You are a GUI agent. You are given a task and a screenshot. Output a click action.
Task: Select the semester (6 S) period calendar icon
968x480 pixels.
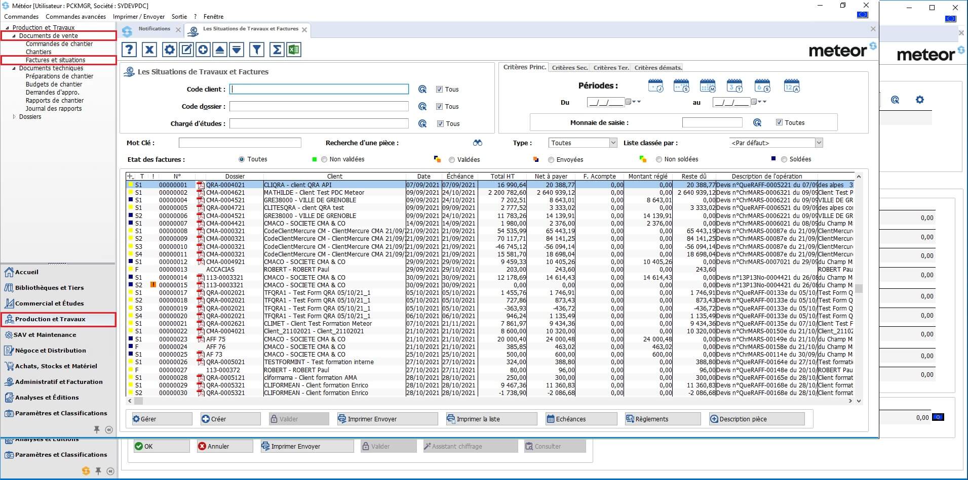(762, 86)
